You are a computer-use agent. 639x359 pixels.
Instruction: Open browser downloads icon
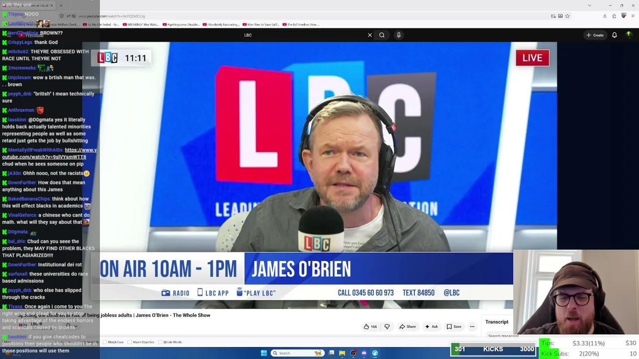tap(605, 16)
